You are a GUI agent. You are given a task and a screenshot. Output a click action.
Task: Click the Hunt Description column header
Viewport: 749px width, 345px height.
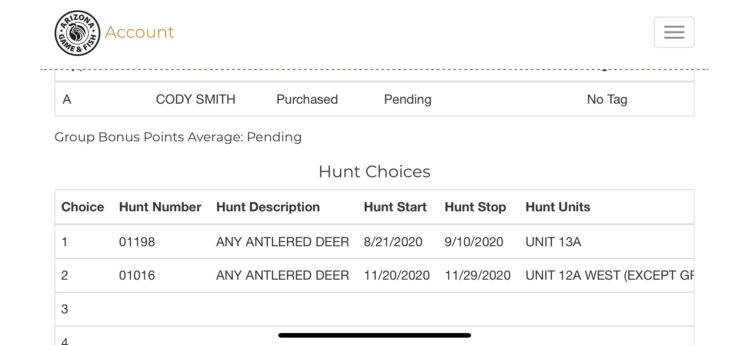click(268, 207)
